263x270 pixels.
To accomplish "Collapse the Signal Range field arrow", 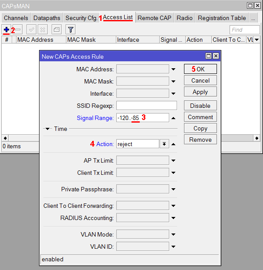I will tap(173, 118).
